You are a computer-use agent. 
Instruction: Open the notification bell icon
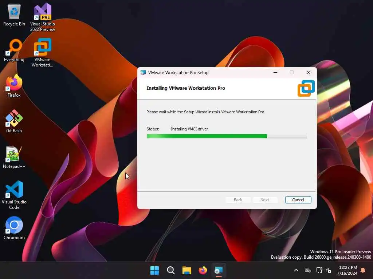(x=363, y=270)
